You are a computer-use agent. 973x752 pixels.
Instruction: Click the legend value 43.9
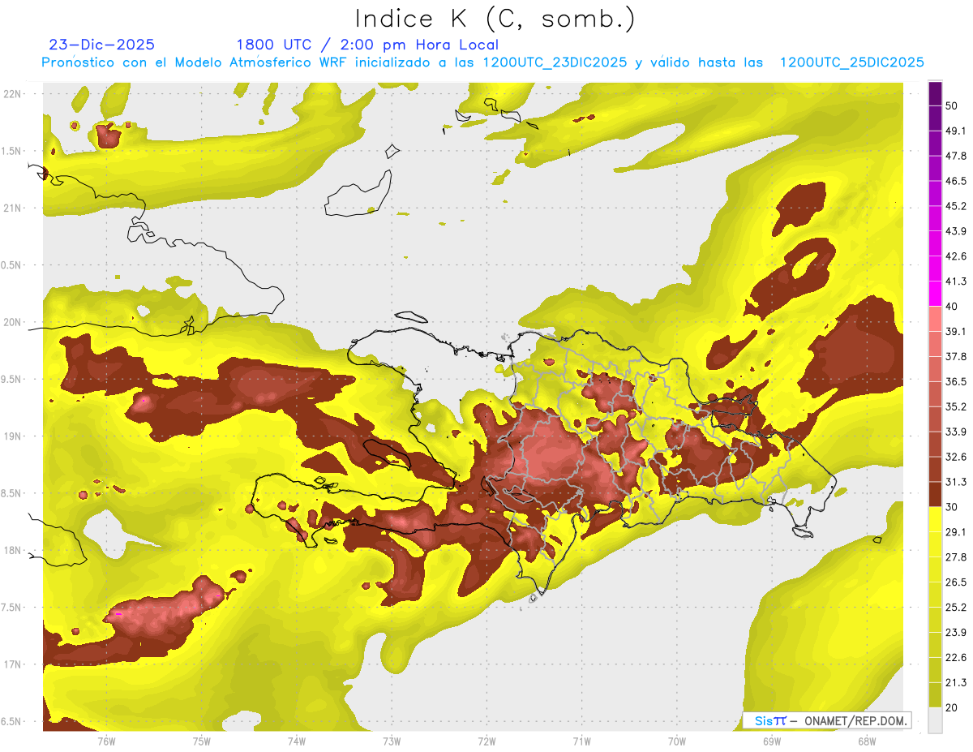956,231
